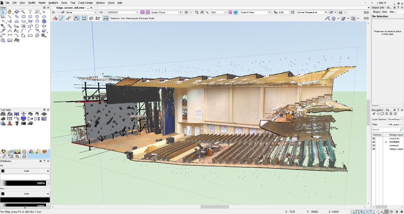404x214 pixels.
Task: Select the Zoom magnifier tool in Basic palette
Action: click(x=23, y=12)
